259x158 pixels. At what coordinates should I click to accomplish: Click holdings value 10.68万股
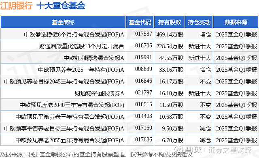tap(171, 117)
